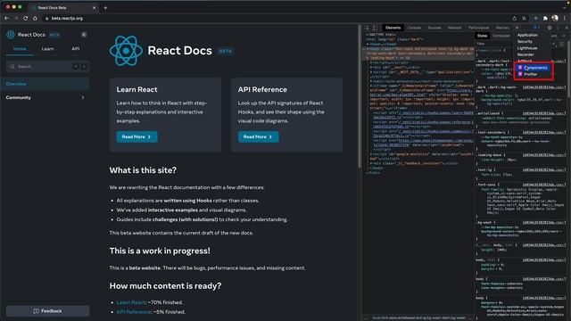Focus the docs Search field
This screenshot has height=321, width=571.
pyautogui.click(x=47, y=67)
